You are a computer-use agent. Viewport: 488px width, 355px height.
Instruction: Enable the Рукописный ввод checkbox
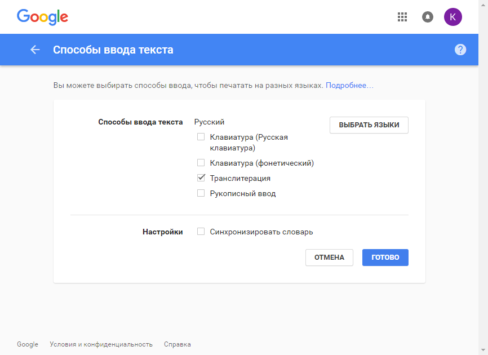[201, 193]
